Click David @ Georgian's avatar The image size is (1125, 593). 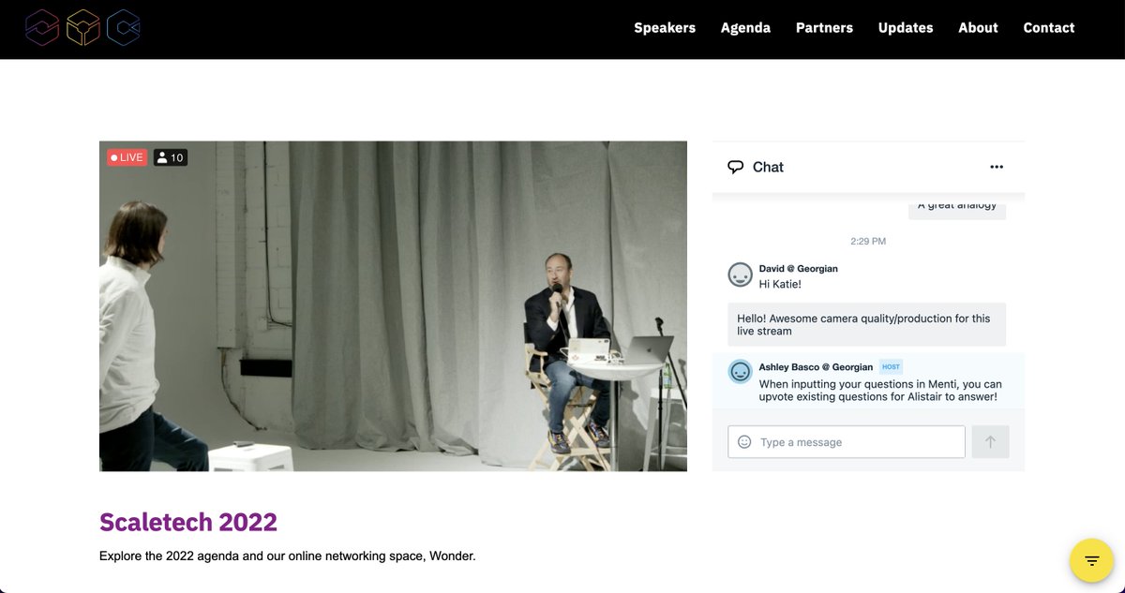(x=741, y=274)
